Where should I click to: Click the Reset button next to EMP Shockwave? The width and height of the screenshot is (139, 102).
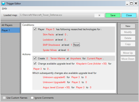[x=76, y=45]
